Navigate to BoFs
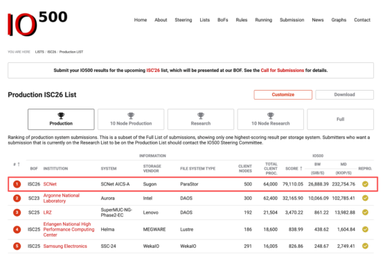 coord(223,20)
